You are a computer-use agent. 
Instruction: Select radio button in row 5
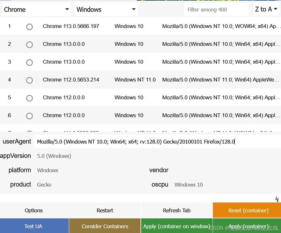click(x=29, y=98)
